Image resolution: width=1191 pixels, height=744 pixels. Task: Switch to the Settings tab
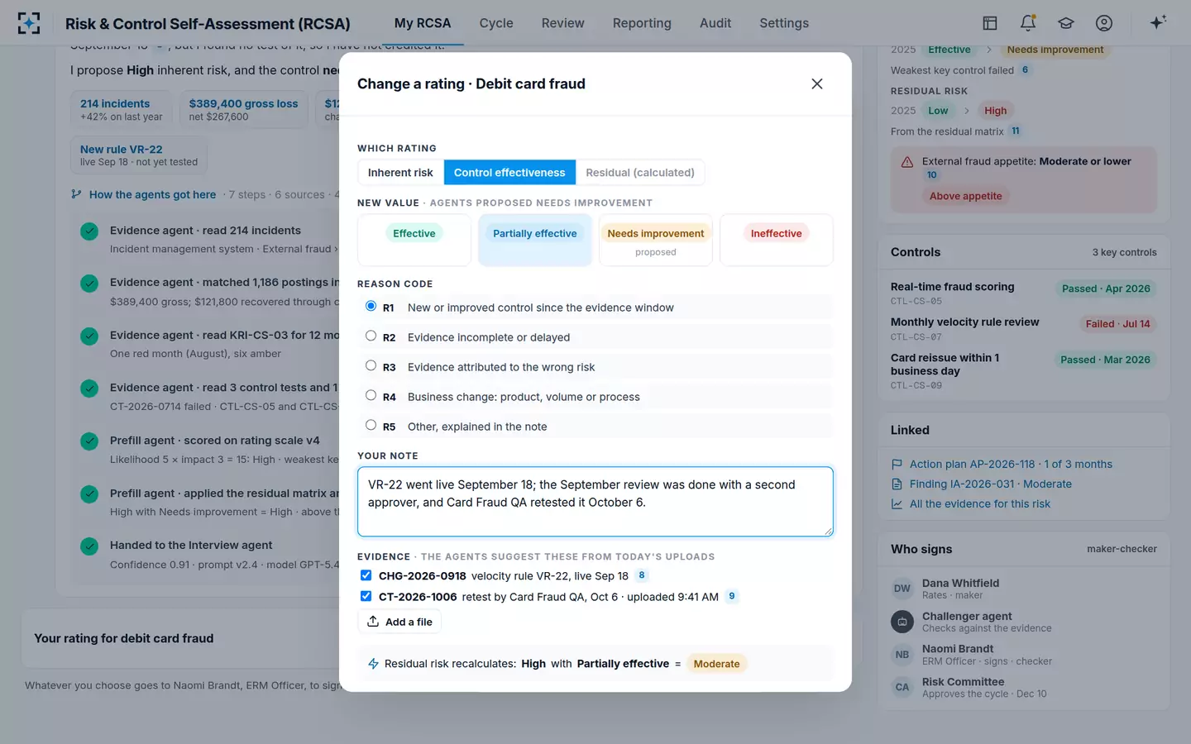pos(784,23)
